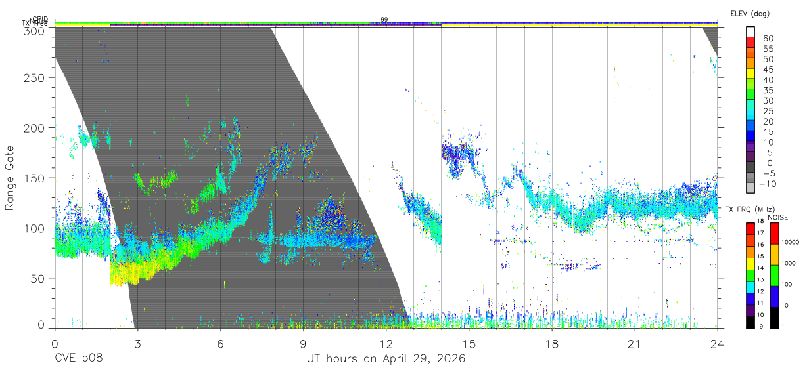Pick the green segment of TX FRQ bar

tap(750, 276)
